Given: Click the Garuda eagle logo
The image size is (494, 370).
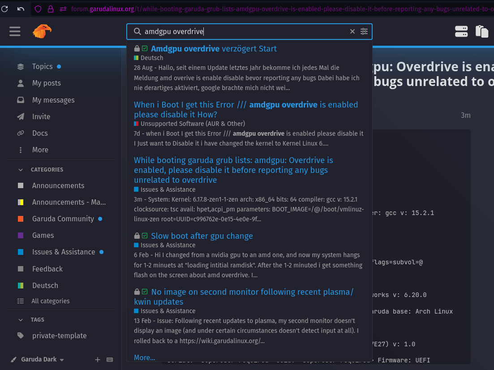Looking at the screenshot, I should 42,31.
